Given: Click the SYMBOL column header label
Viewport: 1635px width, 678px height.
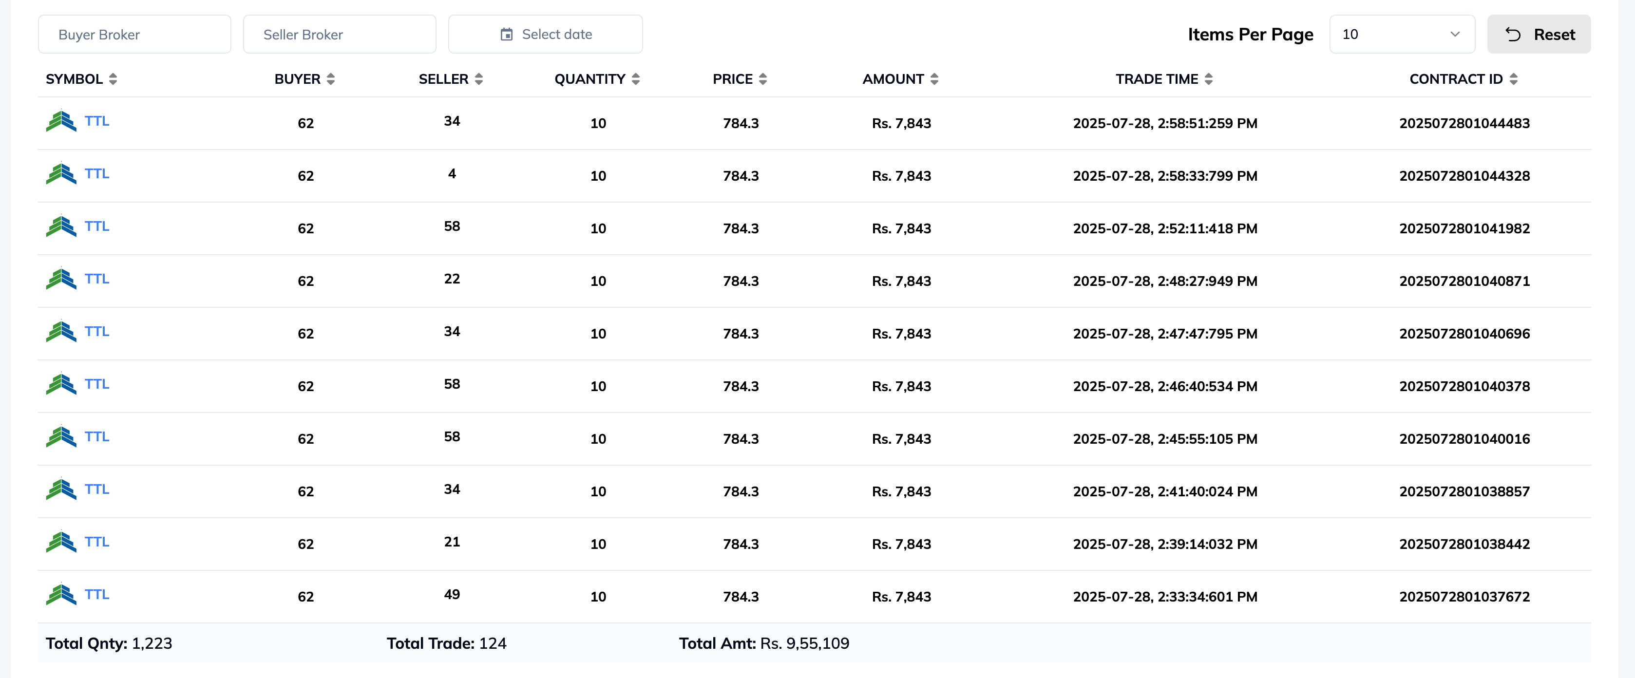Looking at the screenshot, I should click(x=74, y=79).
